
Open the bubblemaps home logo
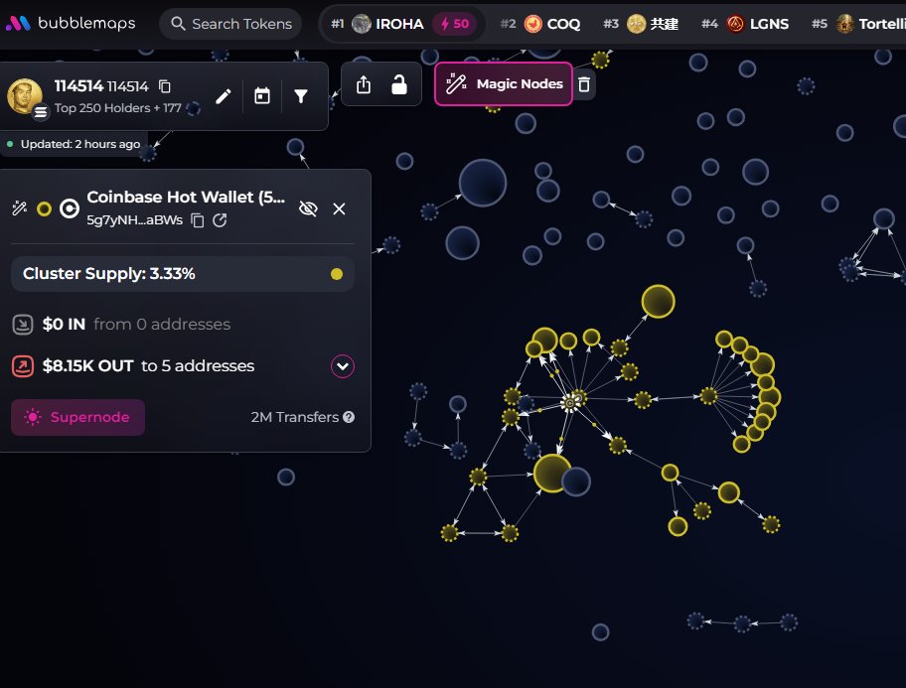click(70, 23)
